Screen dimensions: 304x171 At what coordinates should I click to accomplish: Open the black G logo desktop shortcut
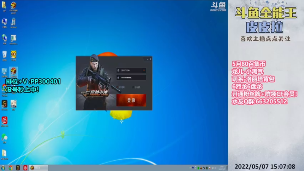click(x=4, y=105)
